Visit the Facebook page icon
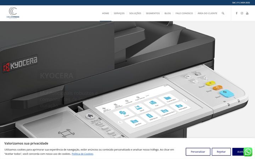The width and height of the screenshot is (255, 159). click(x=237, y=13)
